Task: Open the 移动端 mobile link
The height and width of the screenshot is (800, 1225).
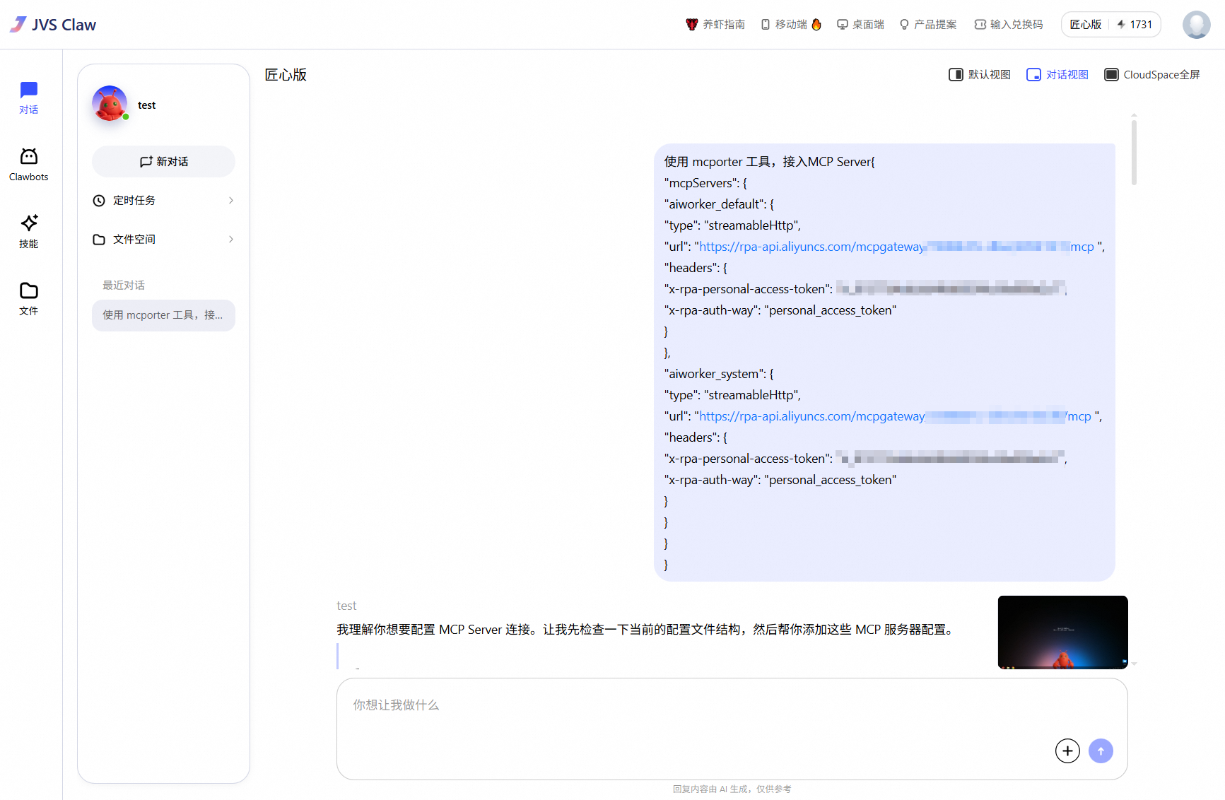Action: [x=791, y=25]
